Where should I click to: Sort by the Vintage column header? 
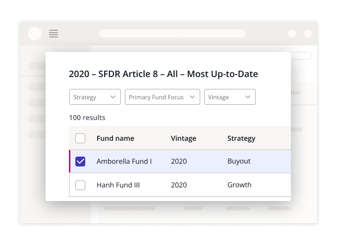[x=183, y=138]
